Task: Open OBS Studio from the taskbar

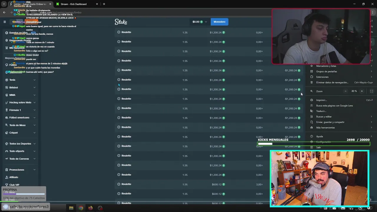Action: point(100,208)
